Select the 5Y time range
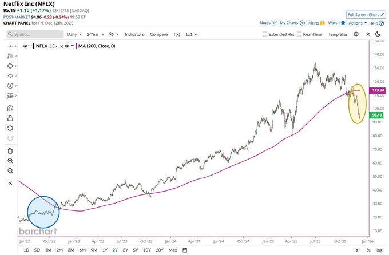The height and width of the screenshot is (255, 389). click(136, 250)
